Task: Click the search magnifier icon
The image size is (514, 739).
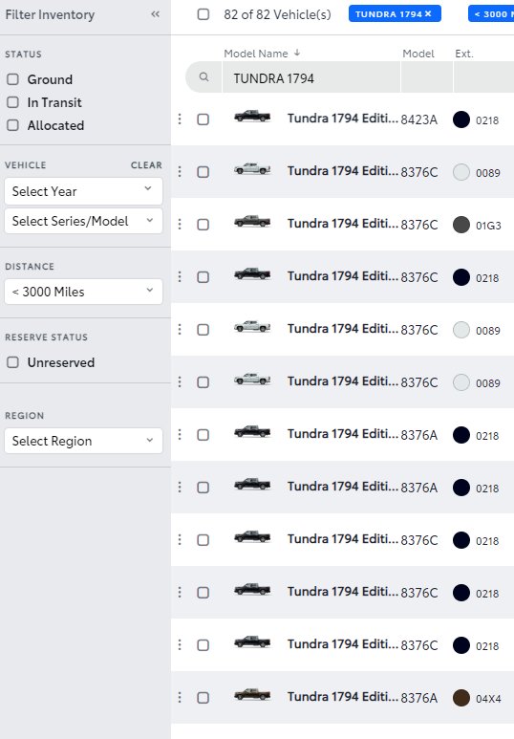Action: [203, 76]
